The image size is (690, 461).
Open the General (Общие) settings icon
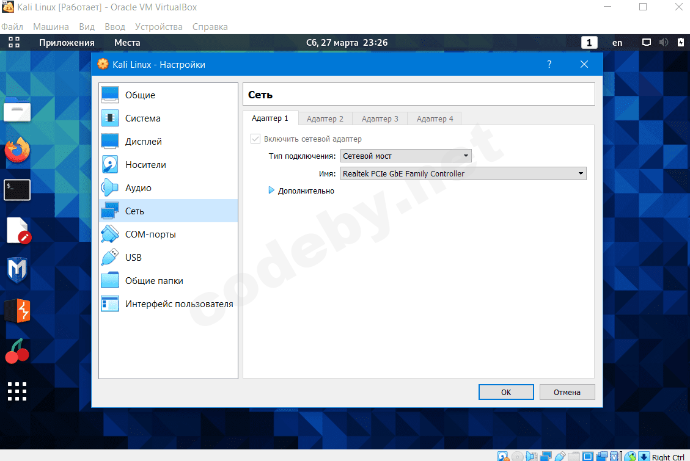click(x=109, y=95)
